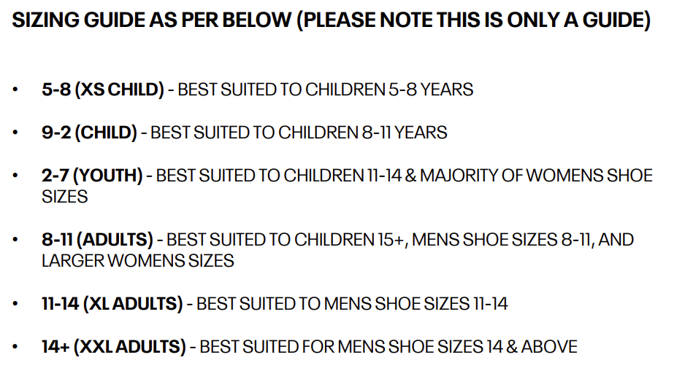
Task: Click the "LARGER WOMENS SIZES" text
Action: [138, 260]
